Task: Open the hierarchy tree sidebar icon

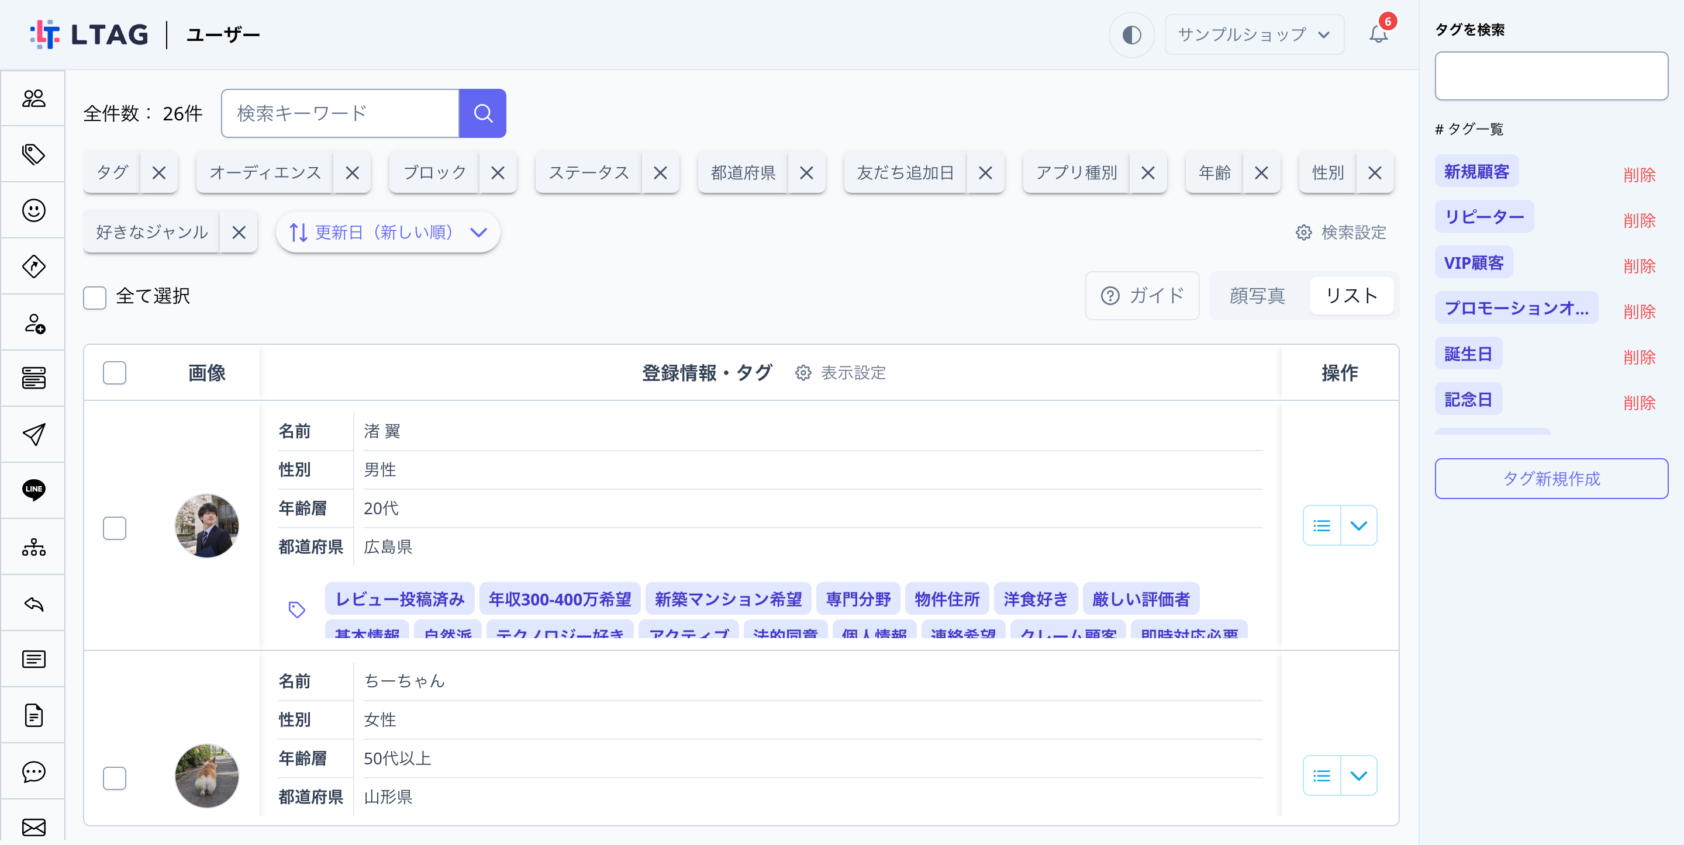Action: tap(33, 547)
